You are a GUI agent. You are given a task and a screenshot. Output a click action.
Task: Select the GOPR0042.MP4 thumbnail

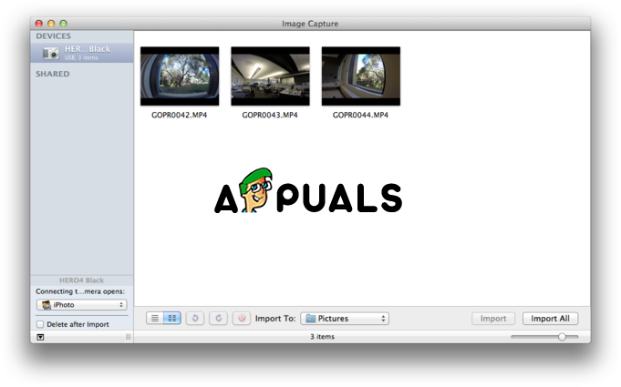click(180, 76)
